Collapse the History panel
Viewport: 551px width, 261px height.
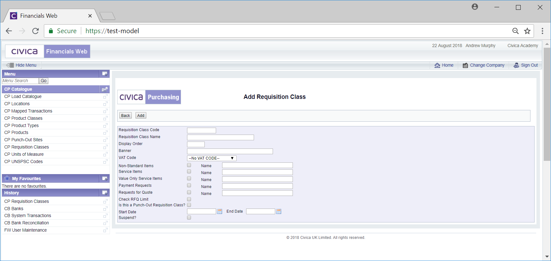click(105, 193)
